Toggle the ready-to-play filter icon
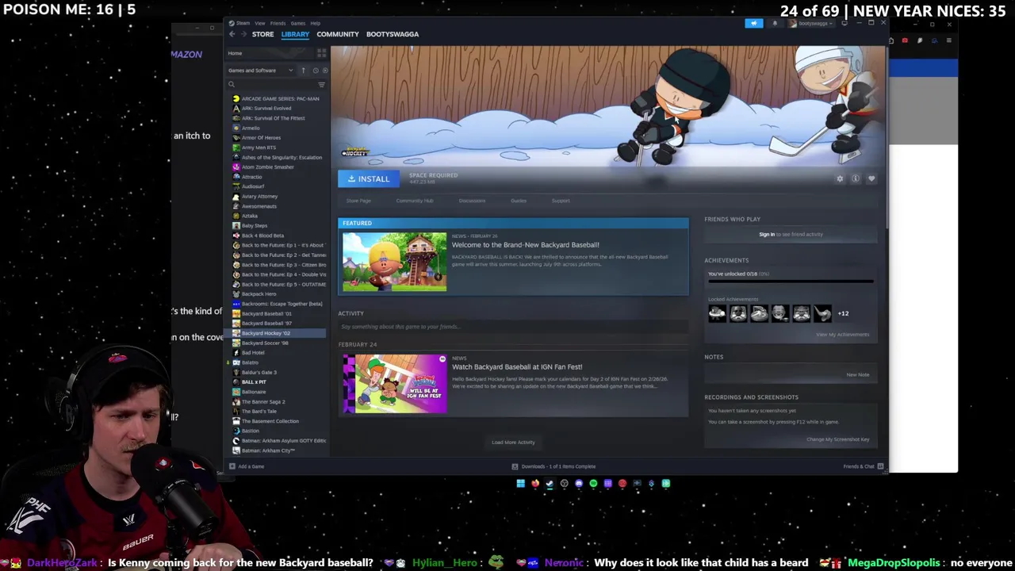This screenshot has width=1015, height=571. coord(325,71)
